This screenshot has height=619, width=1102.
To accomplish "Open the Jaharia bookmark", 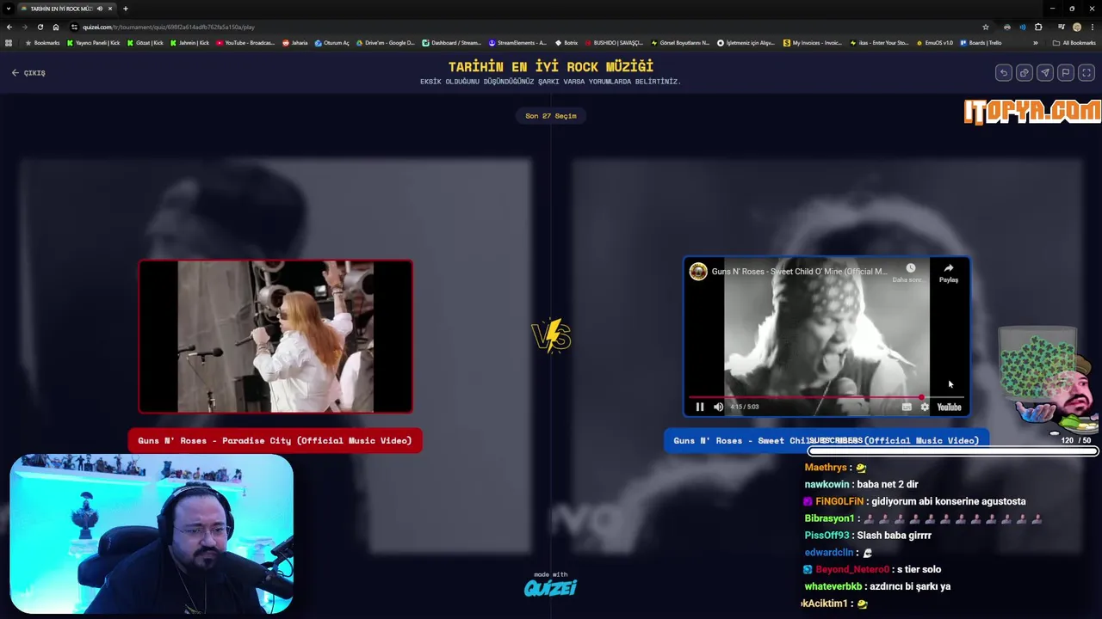I will pos(295,43).
